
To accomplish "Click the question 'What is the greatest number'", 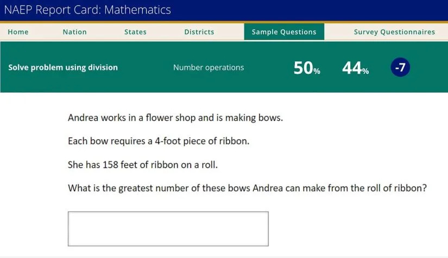I will click(247, 188).
